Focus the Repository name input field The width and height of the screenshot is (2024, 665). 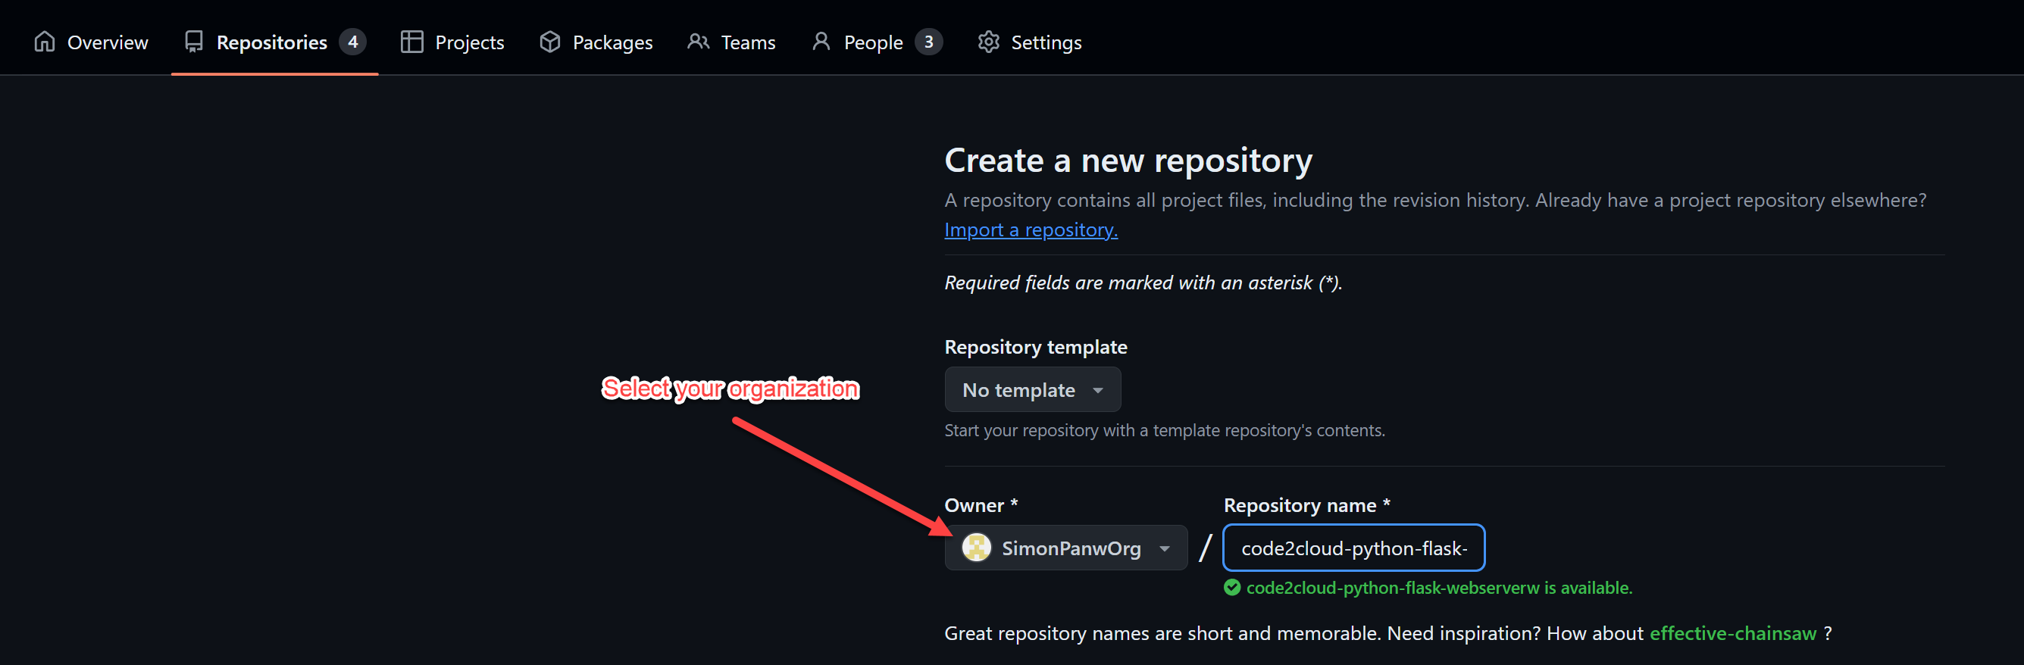pos(1354,548)
